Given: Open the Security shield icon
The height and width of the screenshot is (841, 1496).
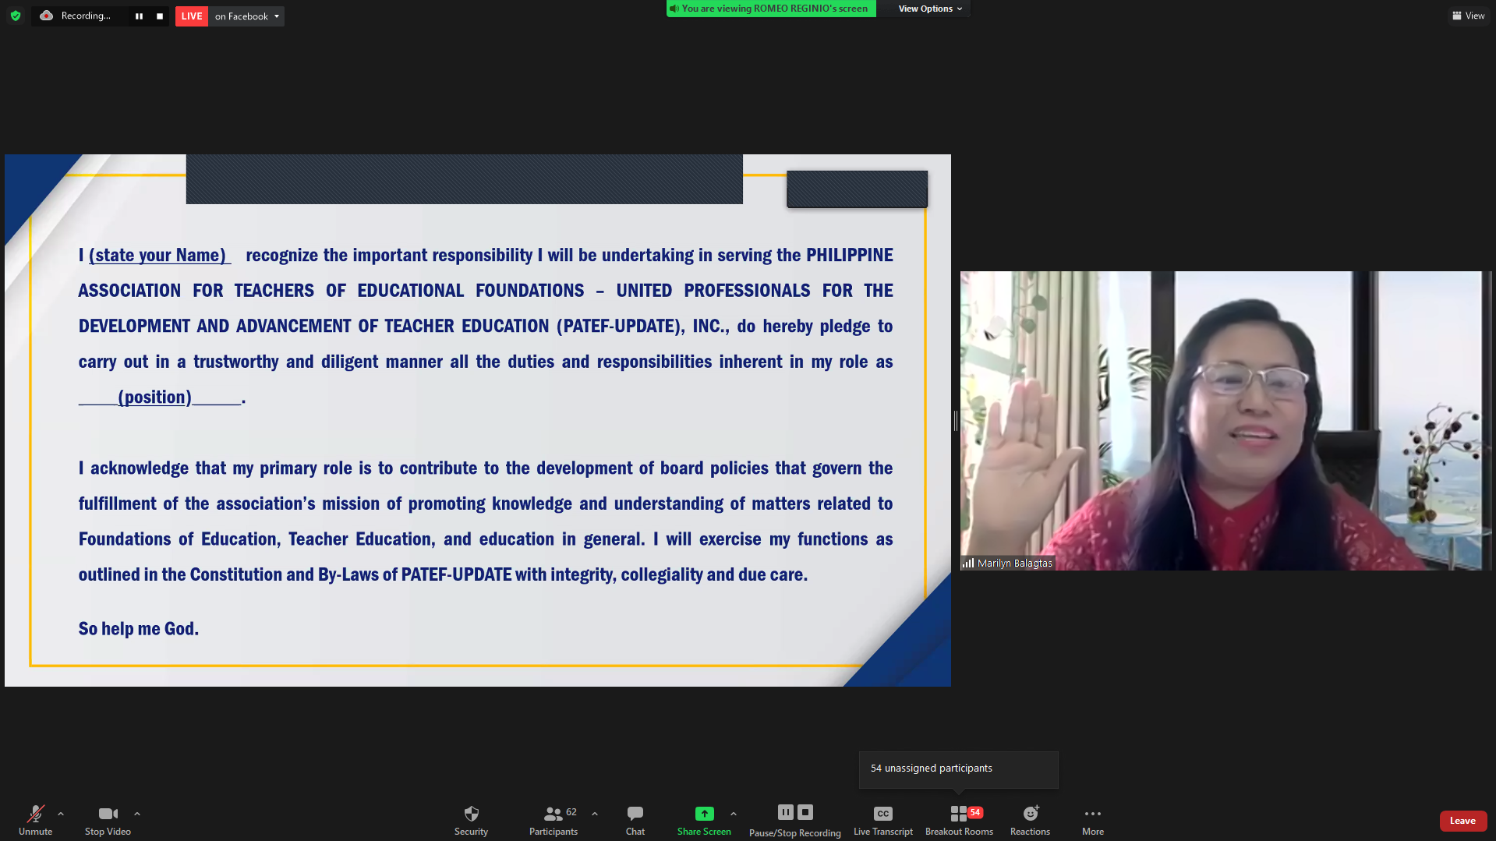Looking at the screenshot, I should 471,814.
